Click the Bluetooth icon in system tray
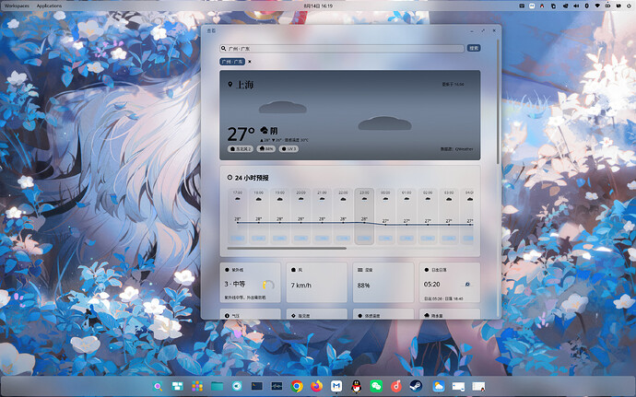This screenshot has width=636, height=397. (x=586, y=6)
